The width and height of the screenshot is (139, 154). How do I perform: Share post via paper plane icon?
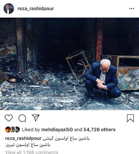[x=36, y=118]
